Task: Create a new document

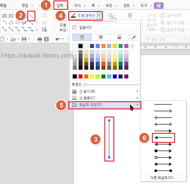Action: pyautogui.click(x=2, y=39)
